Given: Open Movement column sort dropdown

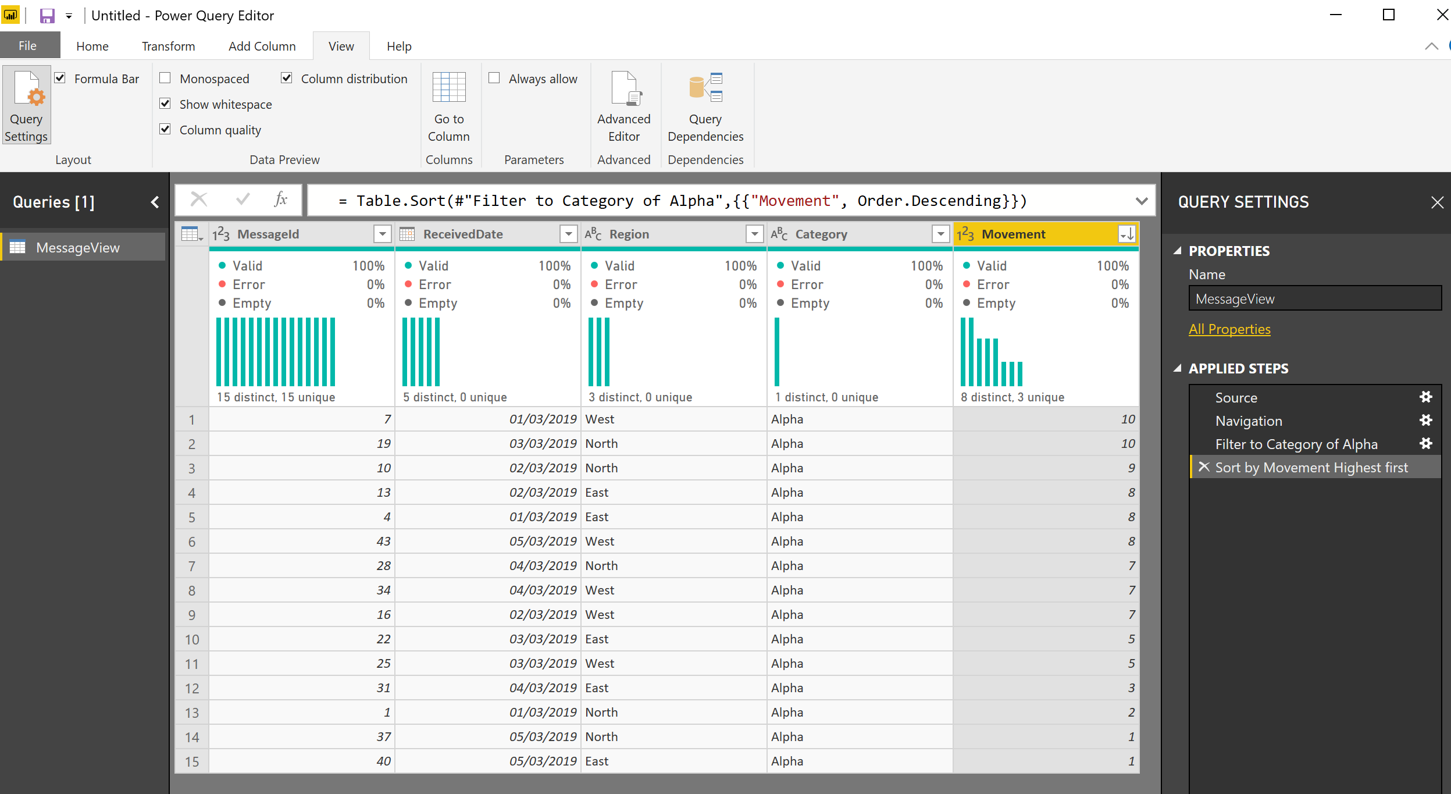Looking at the screenshot, I should pos(1126,234).
